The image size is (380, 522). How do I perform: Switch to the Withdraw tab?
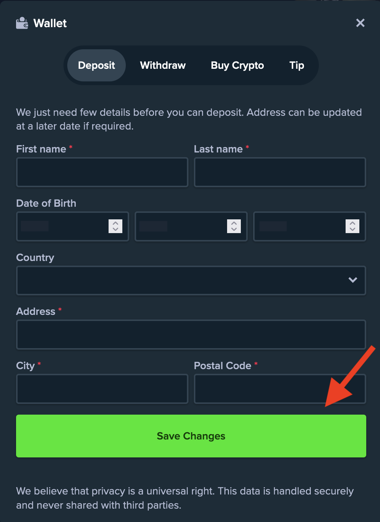coord(163,65)
